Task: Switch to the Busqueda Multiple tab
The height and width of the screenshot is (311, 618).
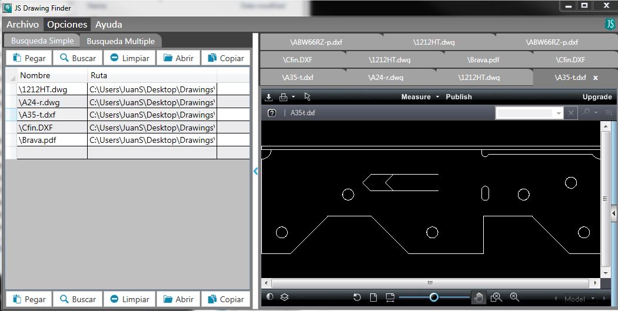Action: [x=121, y=41]
